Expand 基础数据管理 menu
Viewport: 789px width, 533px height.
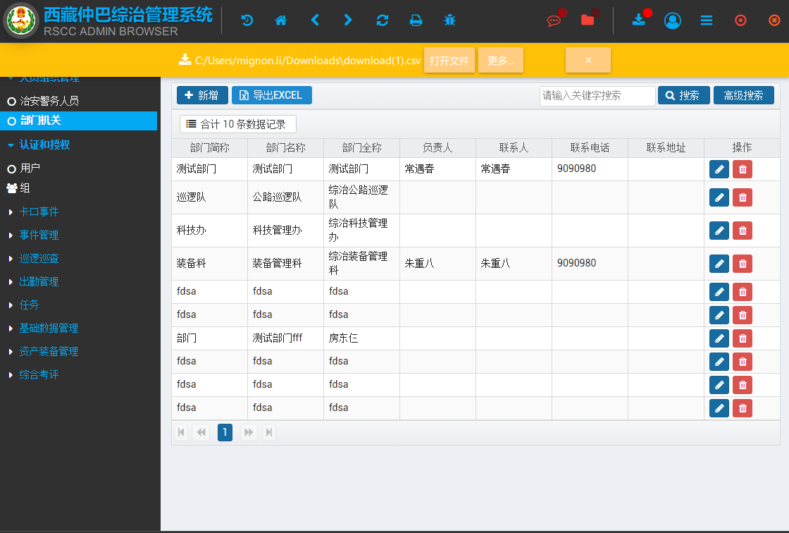pos(49,328)
